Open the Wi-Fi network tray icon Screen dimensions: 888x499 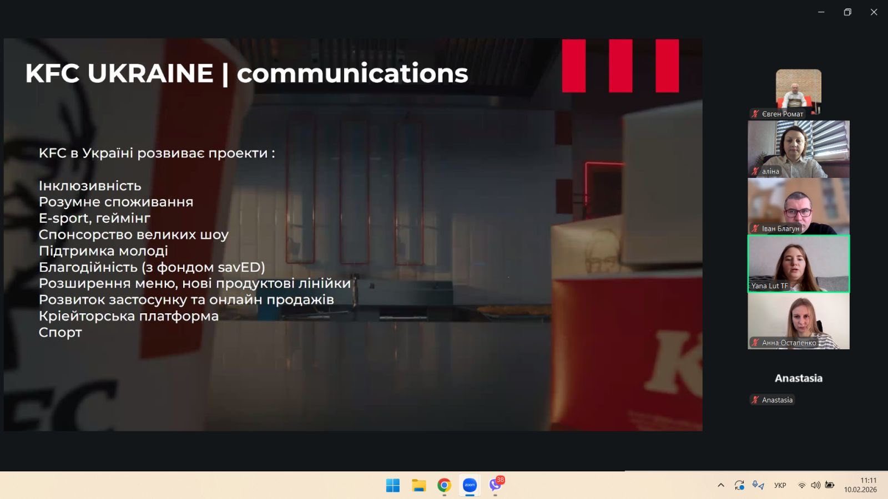(801, 485)
